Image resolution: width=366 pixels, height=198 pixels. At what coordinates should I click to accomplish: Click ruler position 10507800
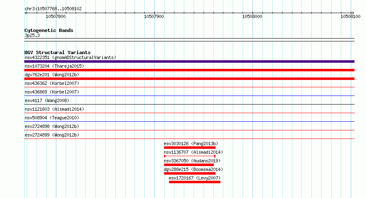click(x=56, y=16)
